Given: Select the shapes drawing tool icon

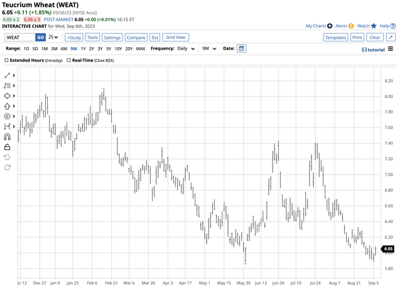Looking at the screenshot, I should point(7,96).
